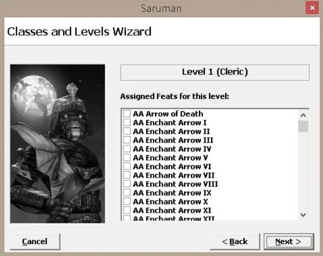Check AA Enchant Arrow V

127,158
